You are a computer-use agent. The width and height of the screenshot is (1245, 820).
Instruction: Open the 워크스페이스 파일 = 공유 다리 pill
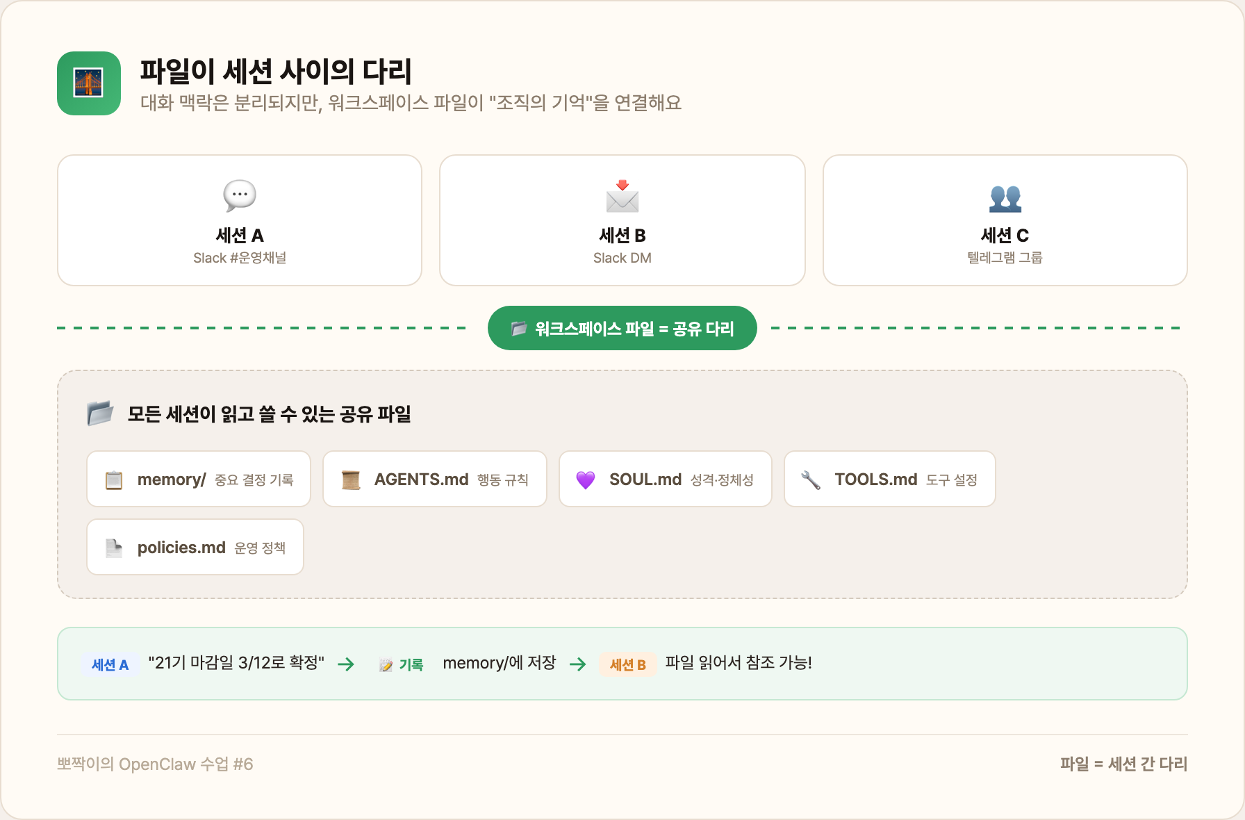[x=622, y=327]
